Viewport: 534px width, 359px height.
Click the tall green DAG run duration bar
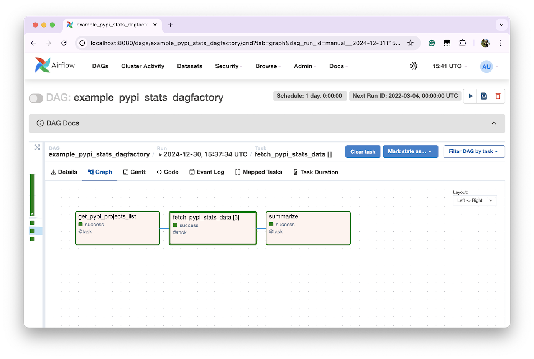(x=32, y=195)
